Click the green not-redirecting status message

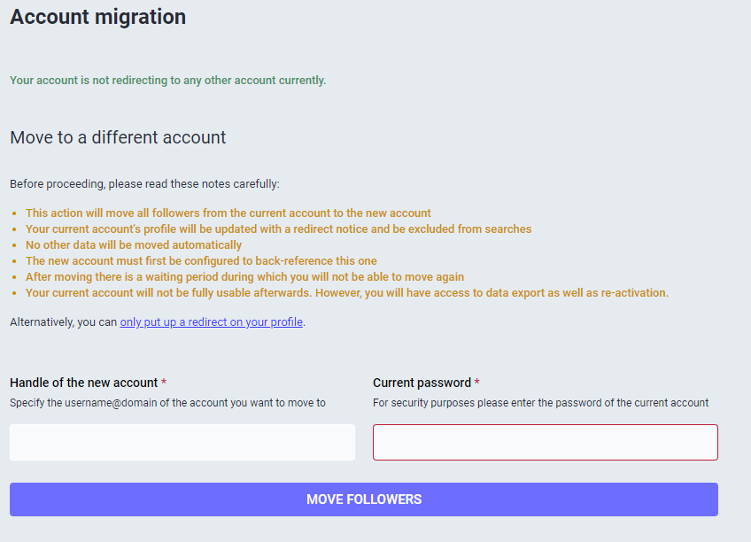(x=167, y=81)
